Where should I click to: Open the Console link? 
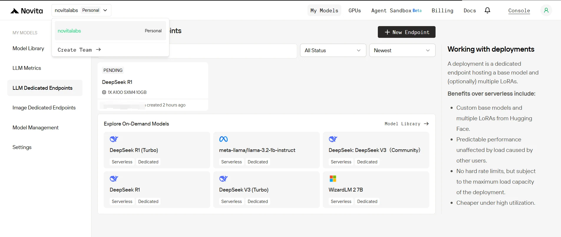tap(519, 11)
